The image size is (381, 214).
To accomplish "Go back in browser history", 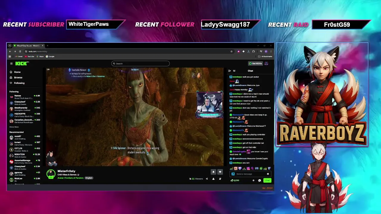I will [x=10, y=51].
